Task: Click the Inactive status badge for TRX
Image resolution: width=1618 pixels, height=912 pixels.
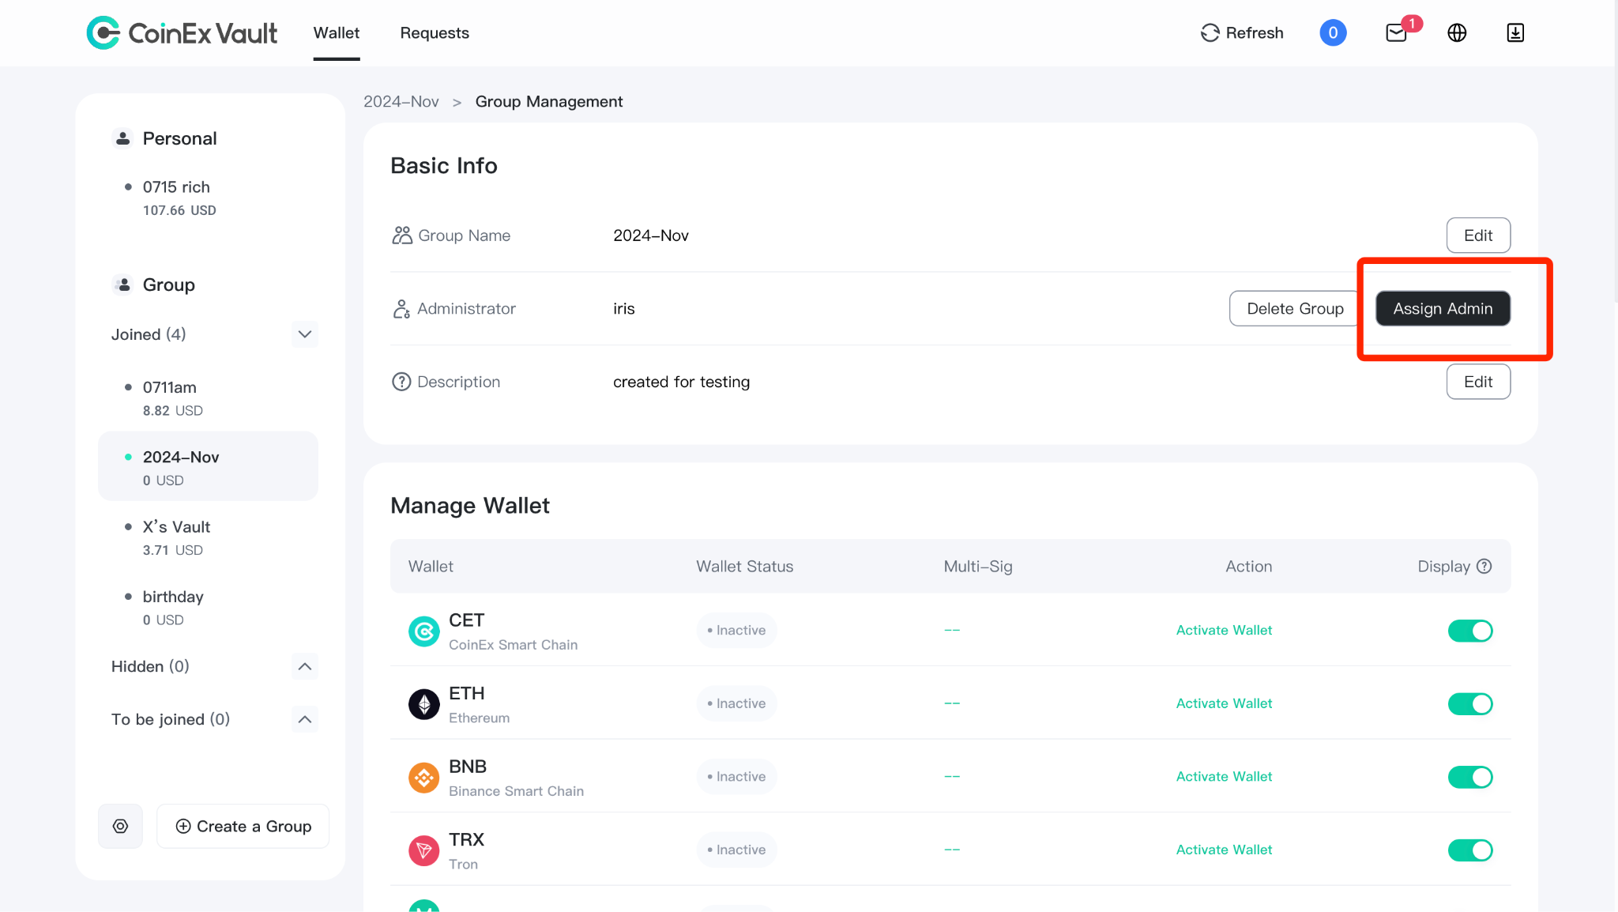Action: (736, 850)
